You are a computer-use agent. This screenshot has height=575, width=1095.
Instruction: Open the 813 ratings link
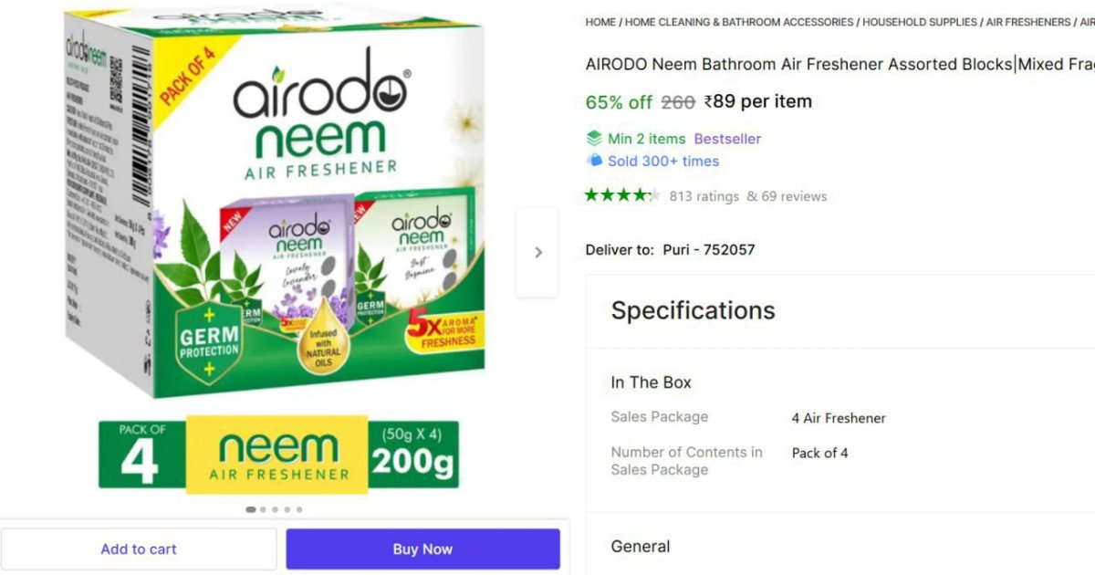click(704, 195)
